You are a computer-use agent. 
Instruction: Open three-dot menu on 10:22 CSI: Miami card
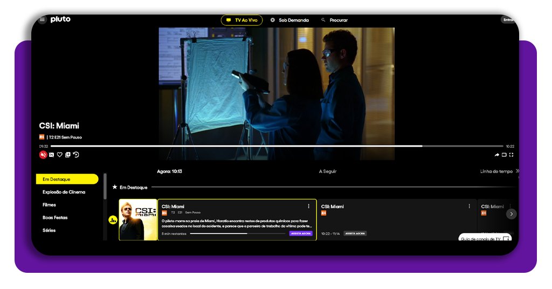[x=469, y=206]
